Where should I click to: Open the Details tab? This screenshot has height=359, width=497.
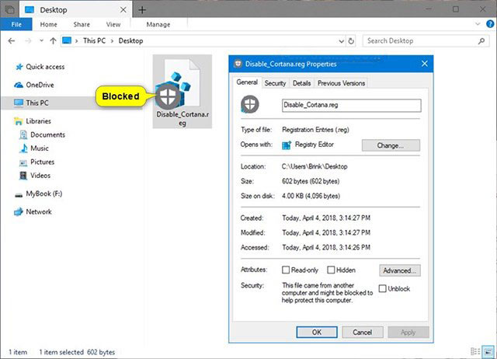coord(301,83)
